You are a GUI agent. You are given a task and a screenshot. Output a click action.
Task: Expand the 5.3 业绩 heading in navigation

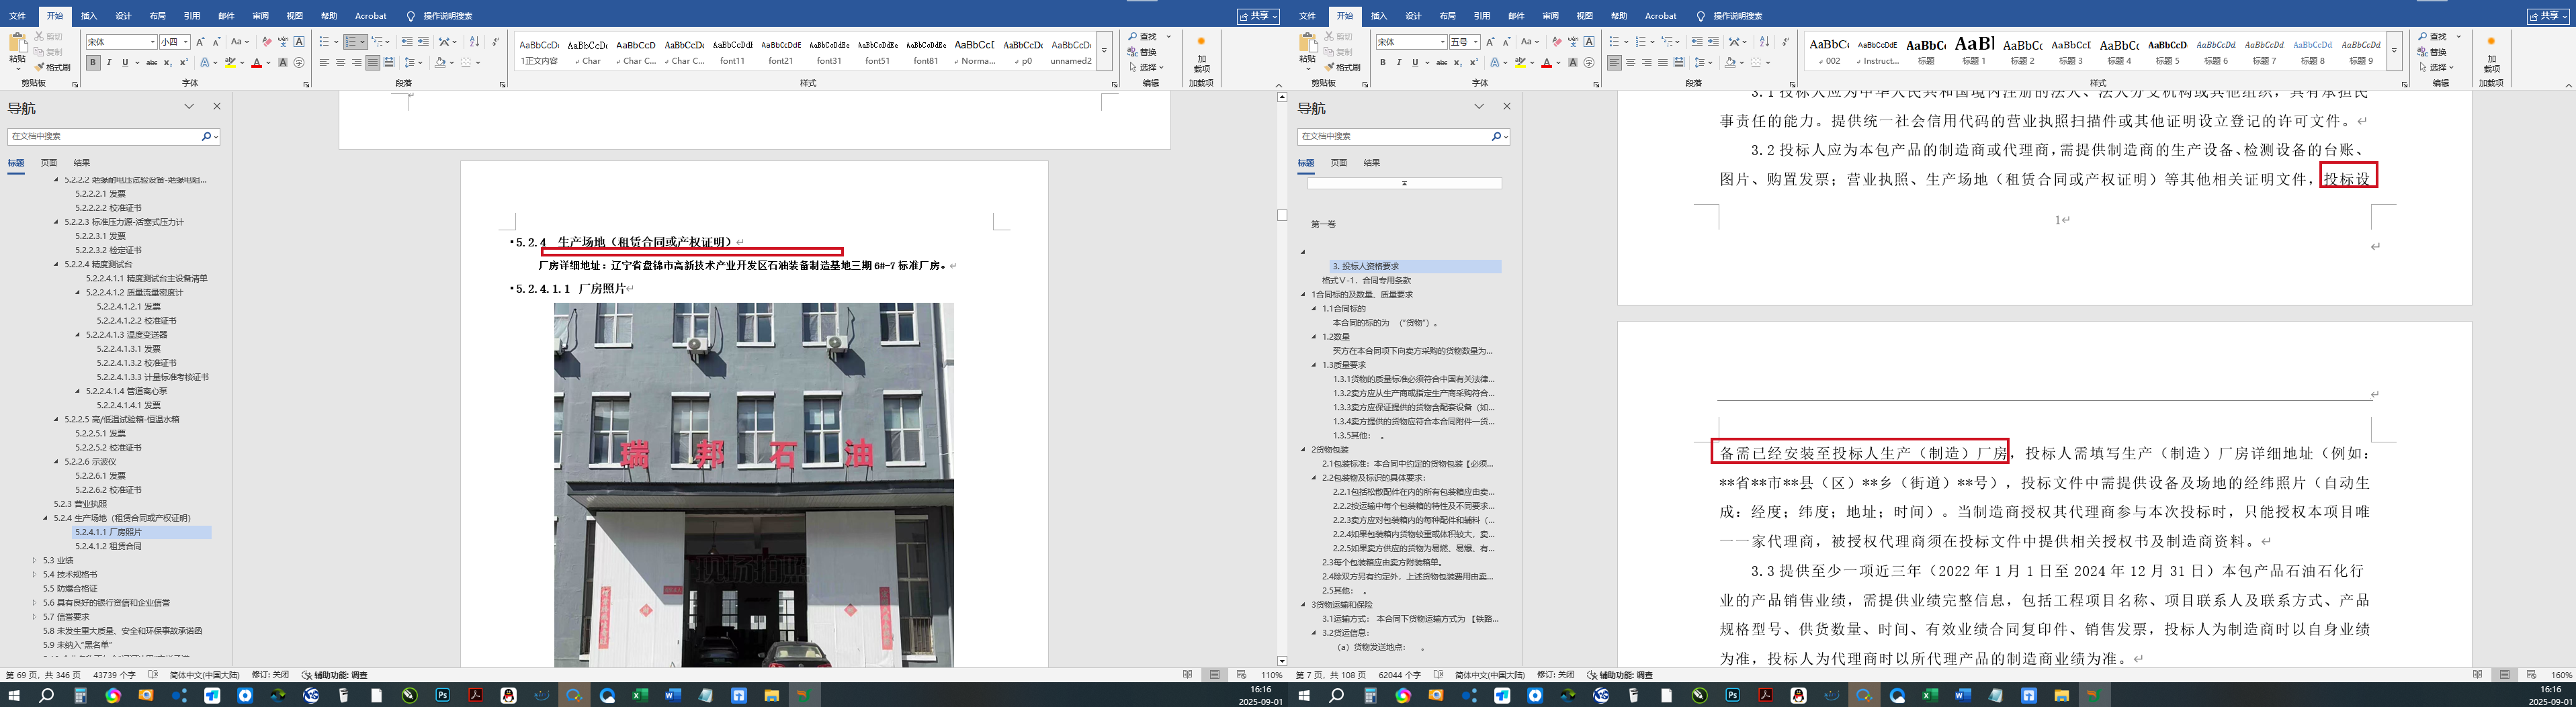35,561
